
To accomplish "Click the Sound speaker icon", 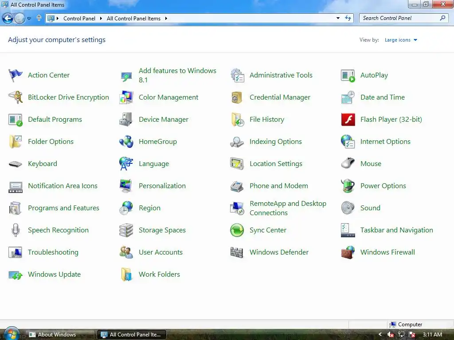I will tap(348, 208).
